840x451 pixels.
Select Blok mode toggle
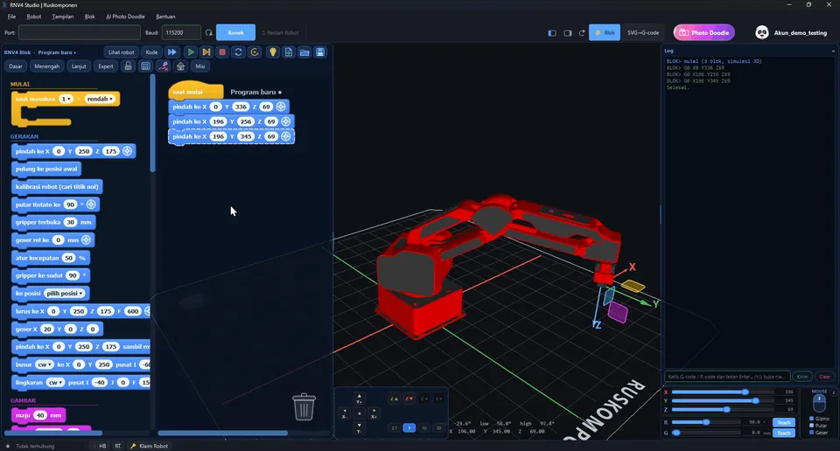click(x=605, y=32)
